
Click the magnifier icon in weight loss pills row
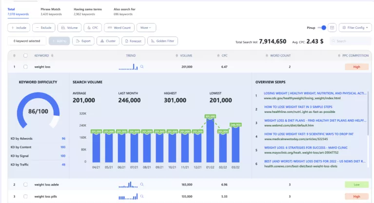pyautogui.click(x=142, y=197)
